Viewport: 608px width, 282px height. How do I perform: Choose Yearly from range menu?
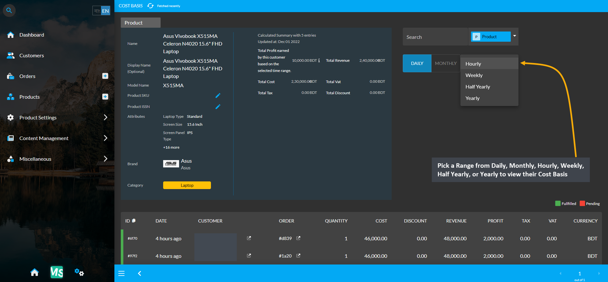pos(489,98)
